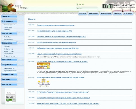Click the Новости page heading

coord(32,19)
